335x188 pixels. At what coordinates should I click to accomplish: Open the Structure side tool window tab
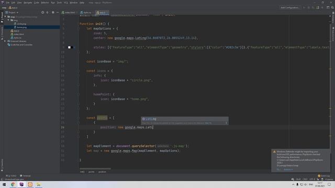pos(2,33)
